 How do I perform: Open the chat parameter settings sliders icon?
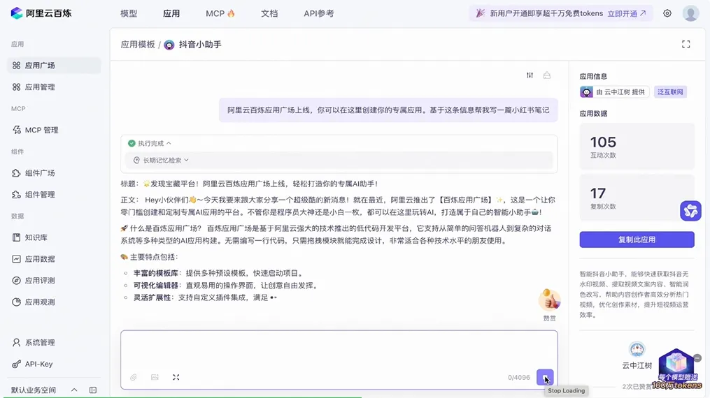[530, 75]
